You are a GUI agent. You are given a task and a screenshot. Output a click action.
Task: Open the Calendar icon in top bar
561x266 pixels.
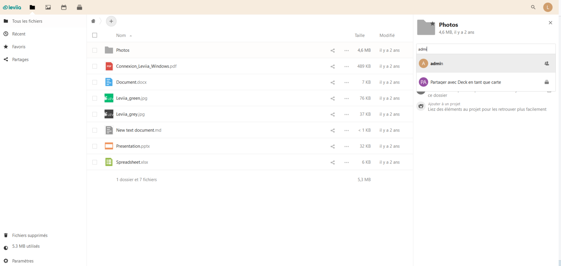coord(64,7)
